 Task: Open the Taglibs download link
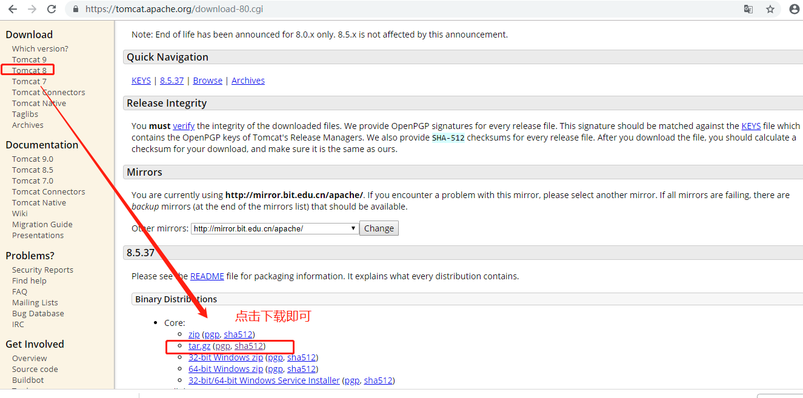tap(25, 114)
